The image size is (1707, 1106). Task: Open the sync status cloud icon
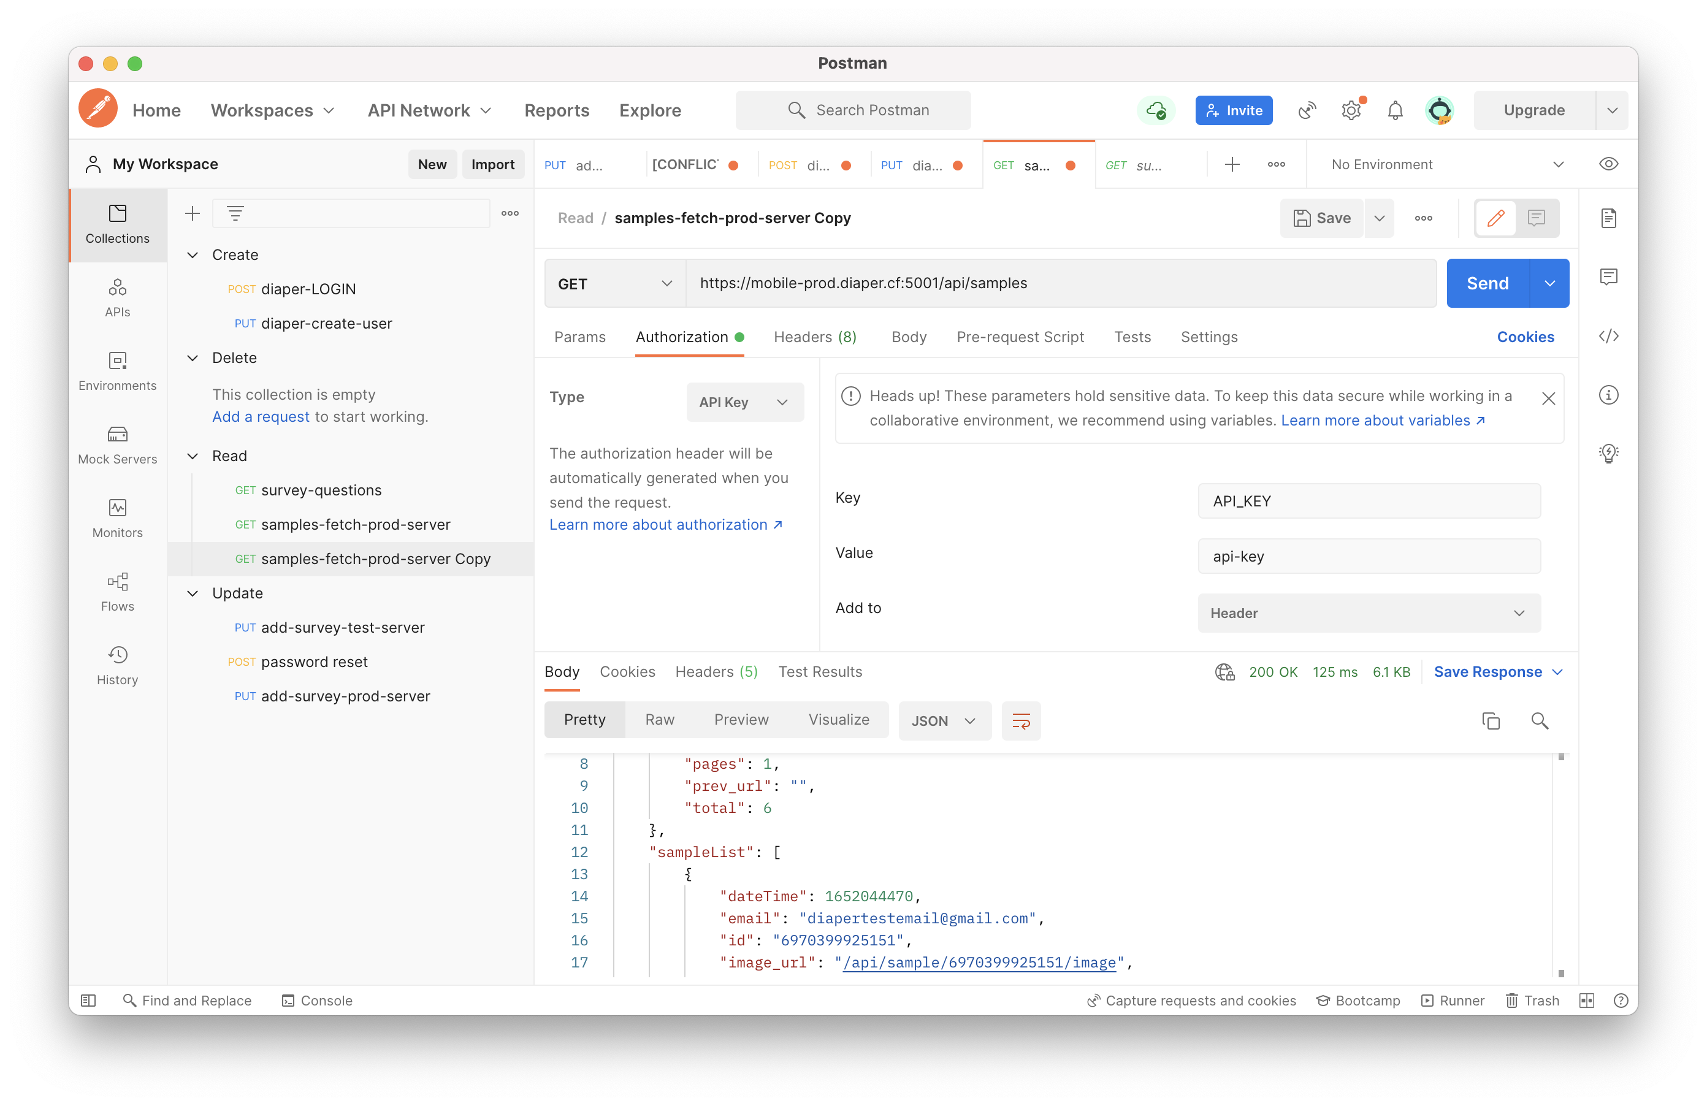(1156, 110)
